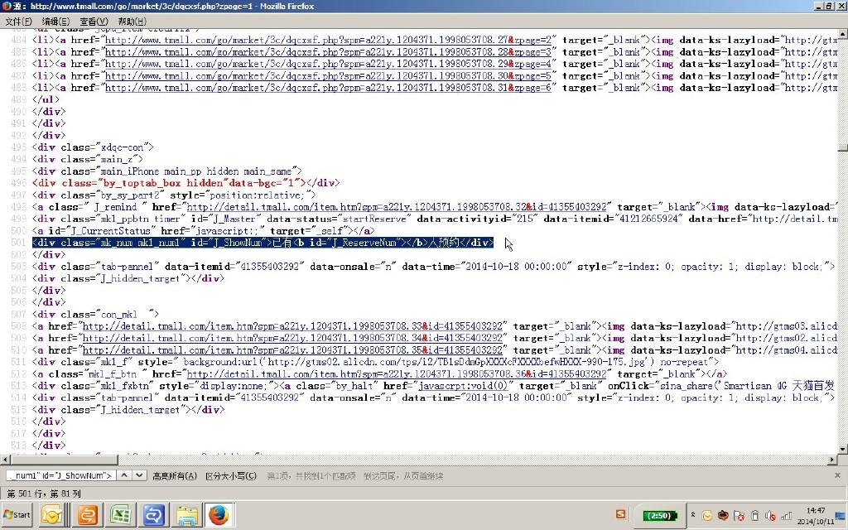Open Action Center flag icon
Image resolution: width=848 pixels, height=530 pixels.
click(x=739, y=515)
